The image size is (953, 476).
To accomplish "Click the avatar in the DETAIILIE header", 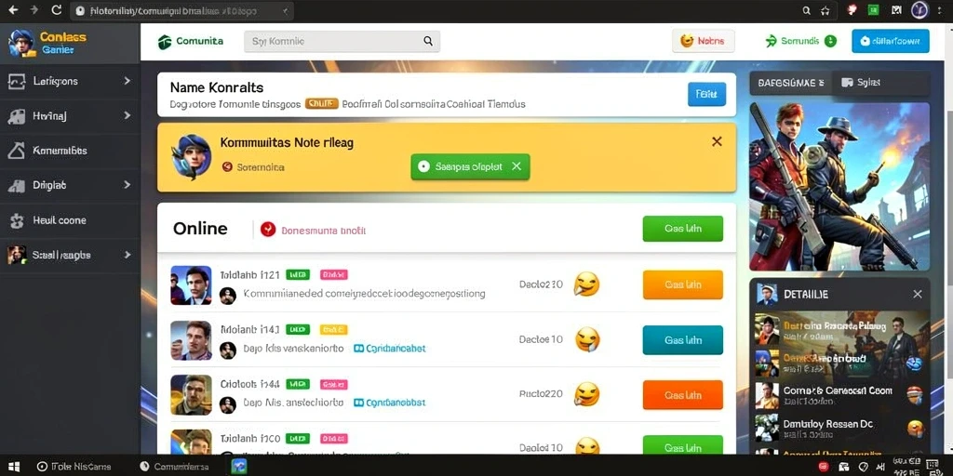I will pyautogui.click(x=767, y=294).
